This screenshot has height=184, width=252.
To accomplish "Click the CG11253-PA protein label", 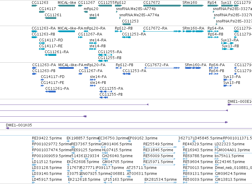I will tap(134, 71).
